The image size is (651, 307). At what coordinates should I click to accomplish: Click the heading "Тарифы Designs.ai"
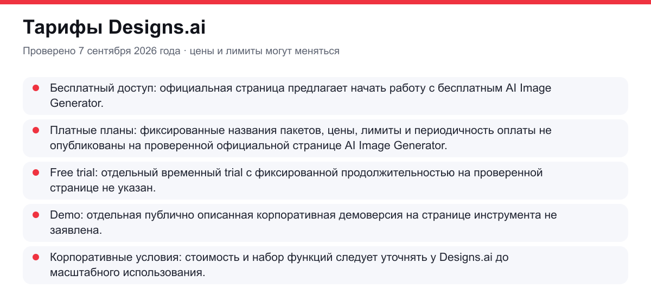pos(114,27)
